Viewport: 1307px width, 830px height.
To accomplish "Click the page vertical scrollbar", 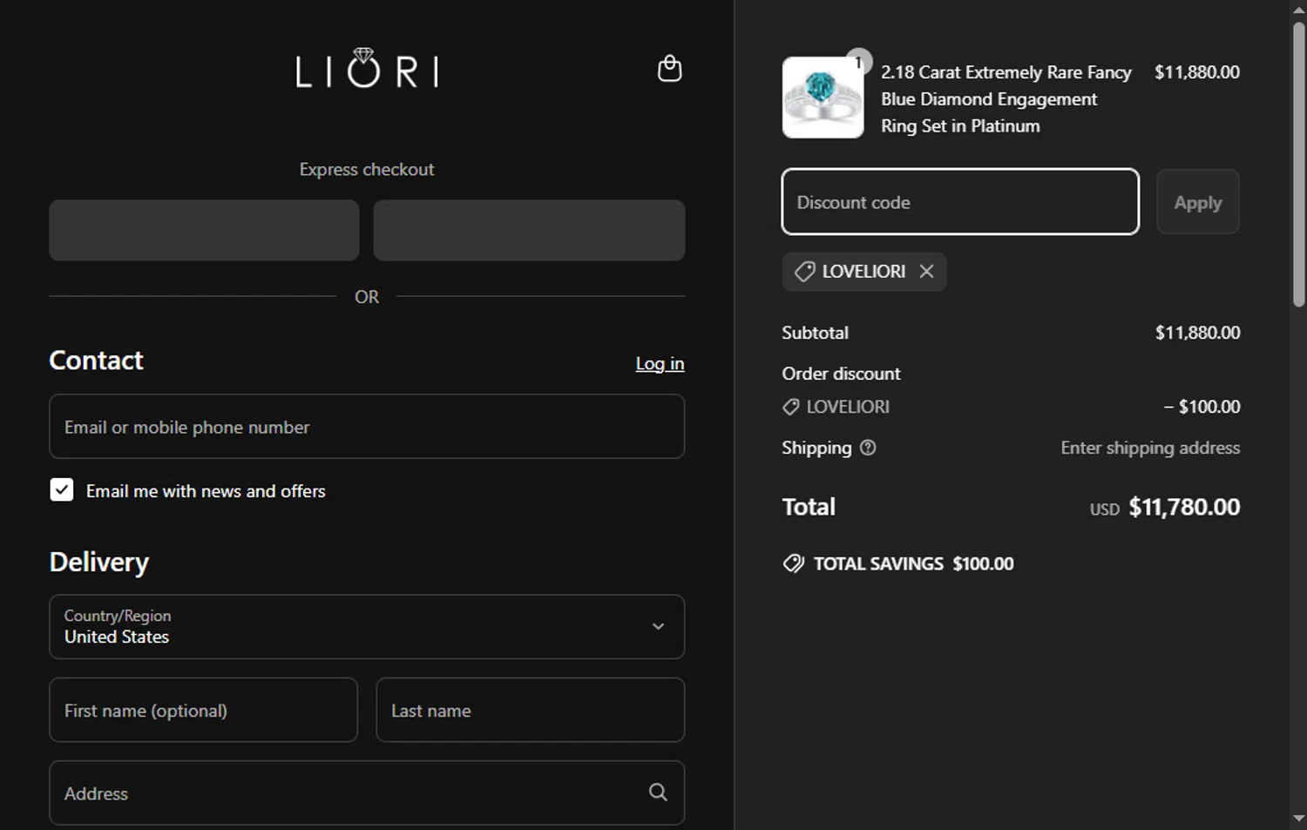I will pos(1298,165).
